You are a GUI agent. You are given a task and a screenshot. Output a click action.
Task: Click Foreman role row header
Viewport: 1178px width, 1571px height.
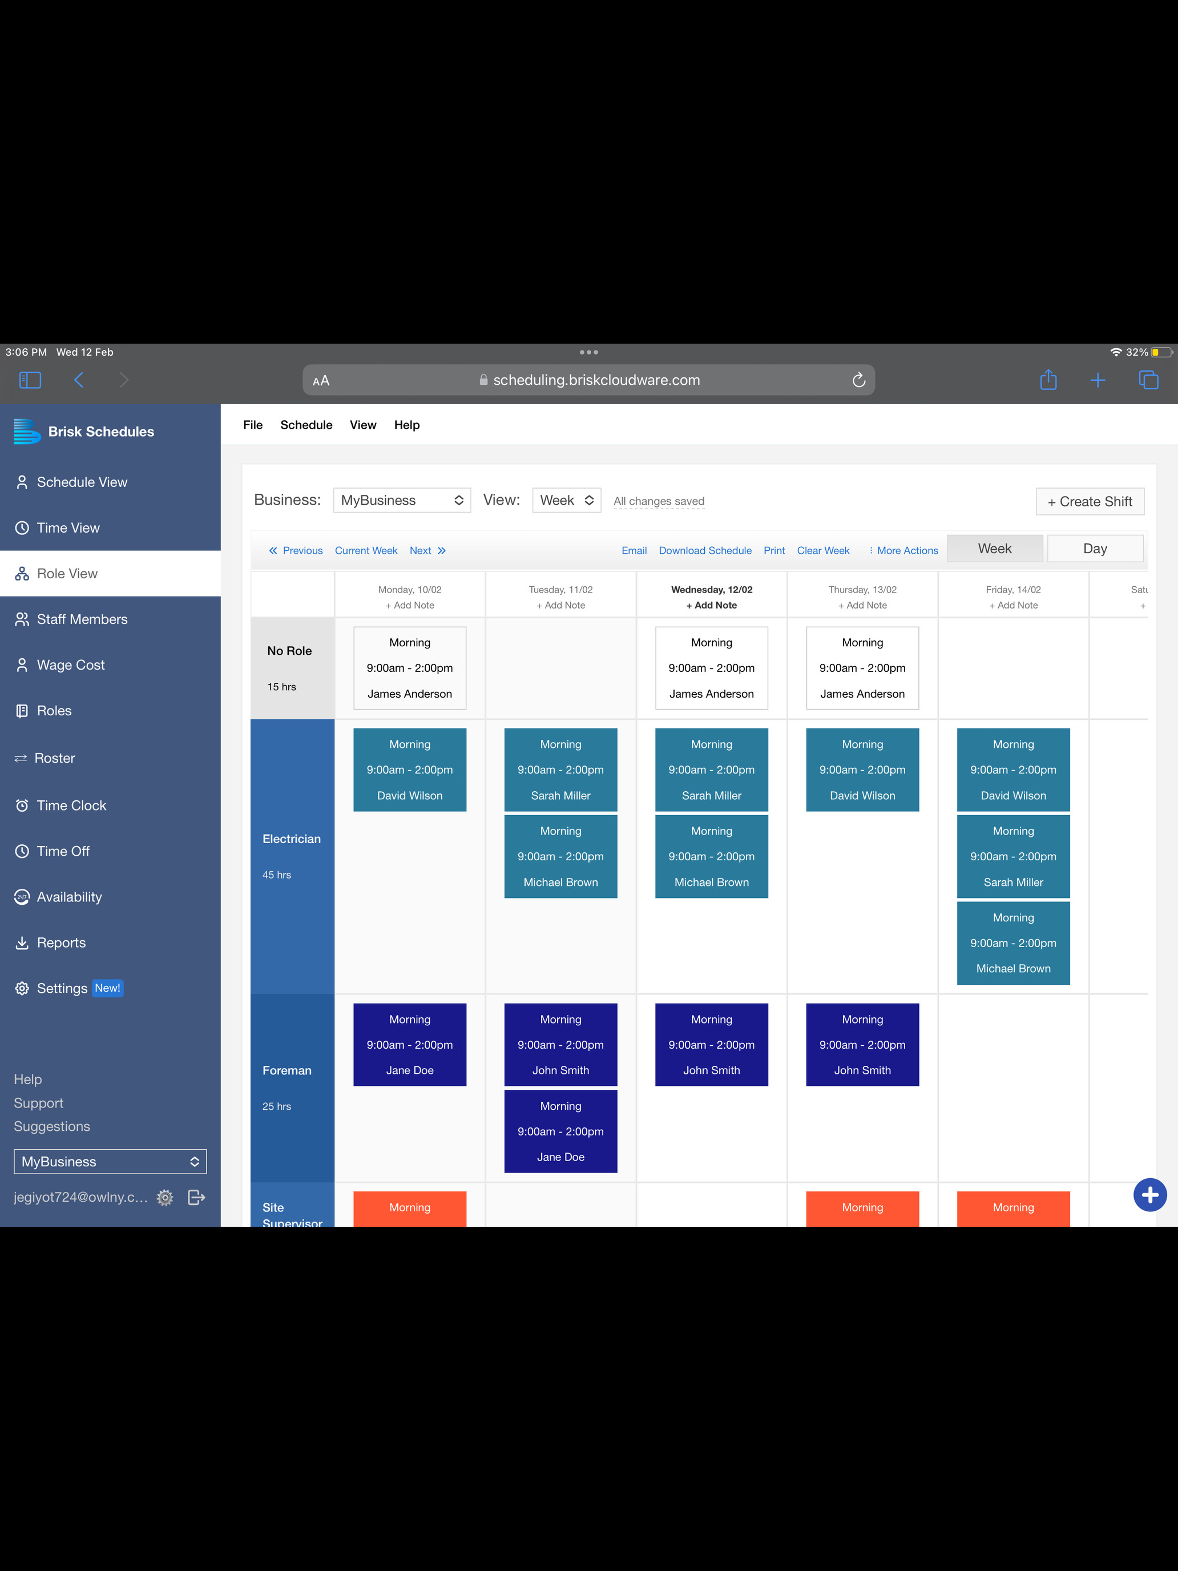tap(292, 1087)
